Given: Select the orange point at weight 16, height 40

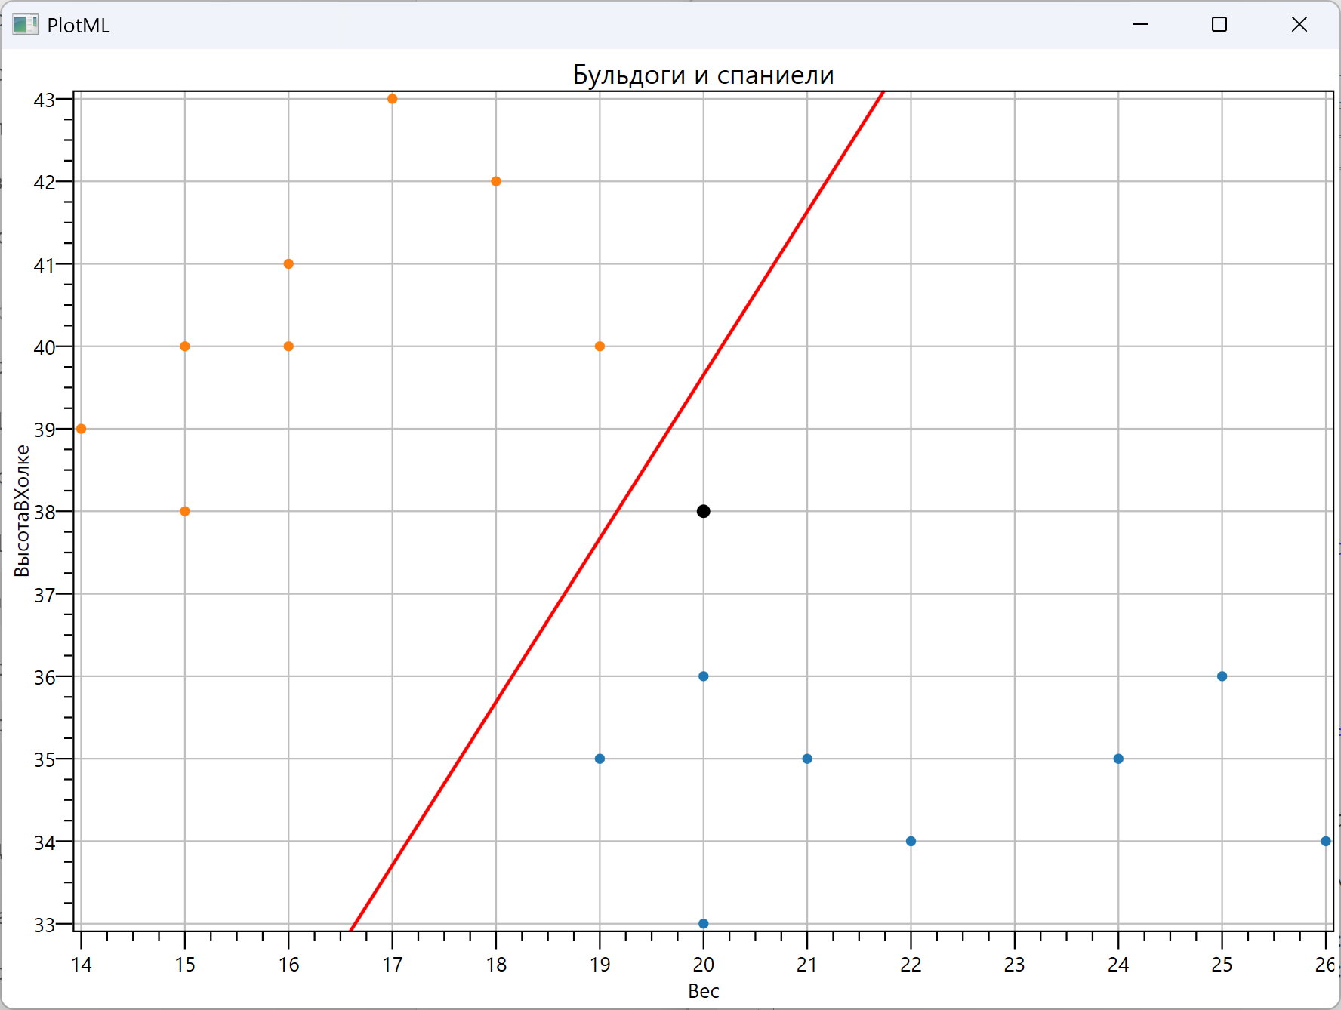Looking at the screenshot, I should [288, 346].
